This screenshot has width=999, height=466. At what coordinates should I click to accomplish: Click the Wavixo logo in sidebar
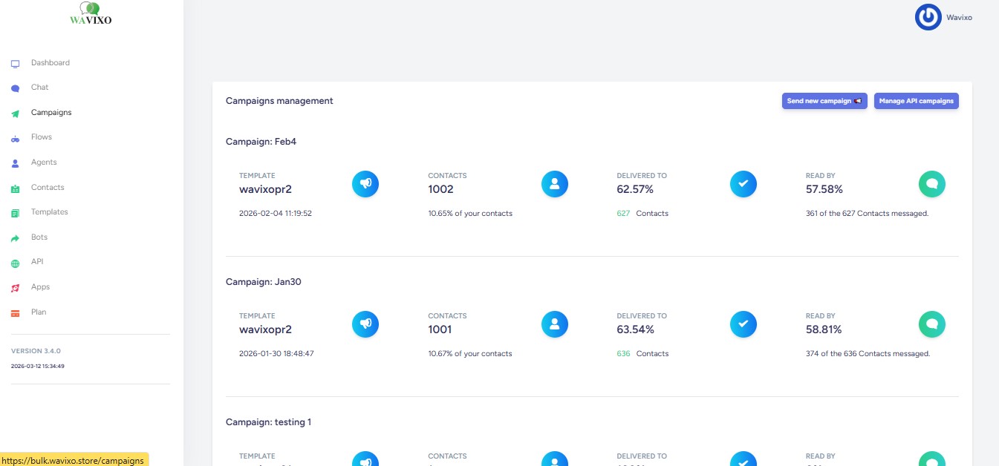click(x=91, y=14)
